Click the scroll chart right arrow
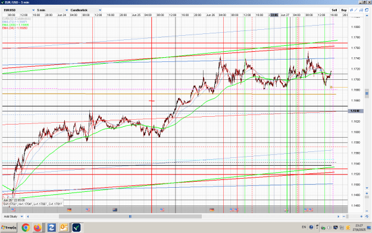 [338, 216]
